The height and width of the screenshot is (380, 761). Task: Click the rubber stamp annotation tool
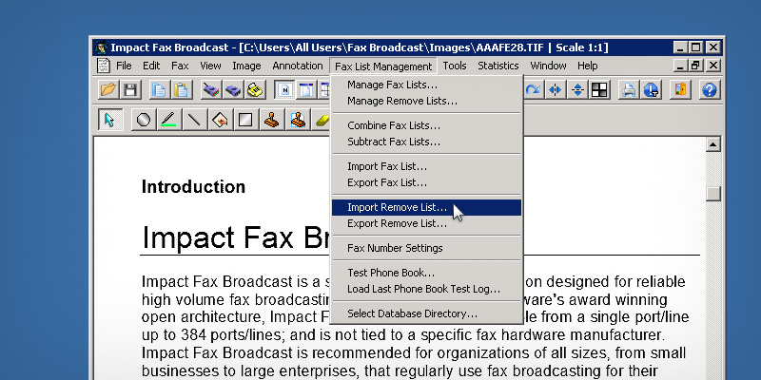click(271, 121)
